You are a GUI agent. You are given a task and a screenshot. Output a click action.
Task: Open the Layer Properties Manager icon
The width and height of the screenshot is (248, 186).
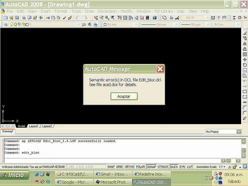[x=6, y=24]
